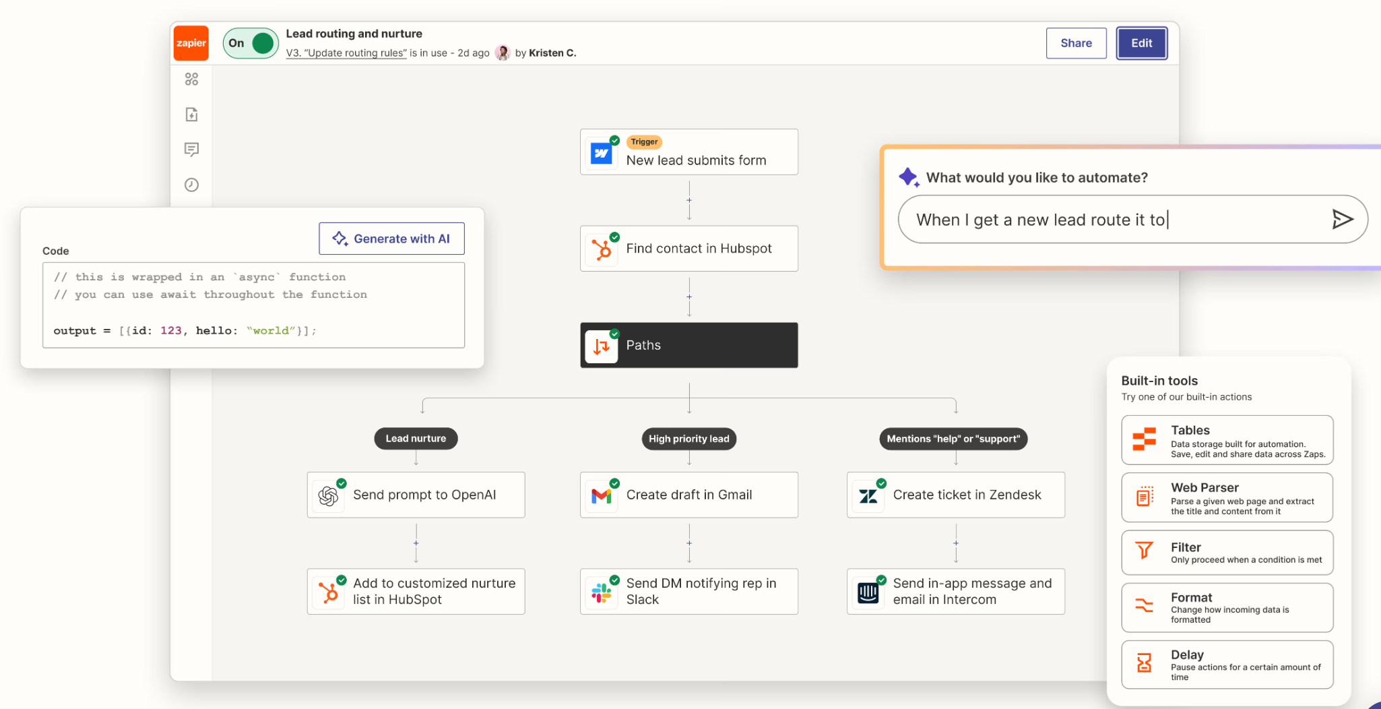Select the Paths step
1381x709 pixels.
(689, 345)
